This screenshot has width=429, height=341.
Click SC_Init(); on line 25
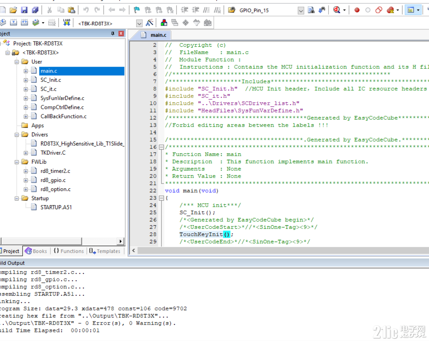click(197, 213)
